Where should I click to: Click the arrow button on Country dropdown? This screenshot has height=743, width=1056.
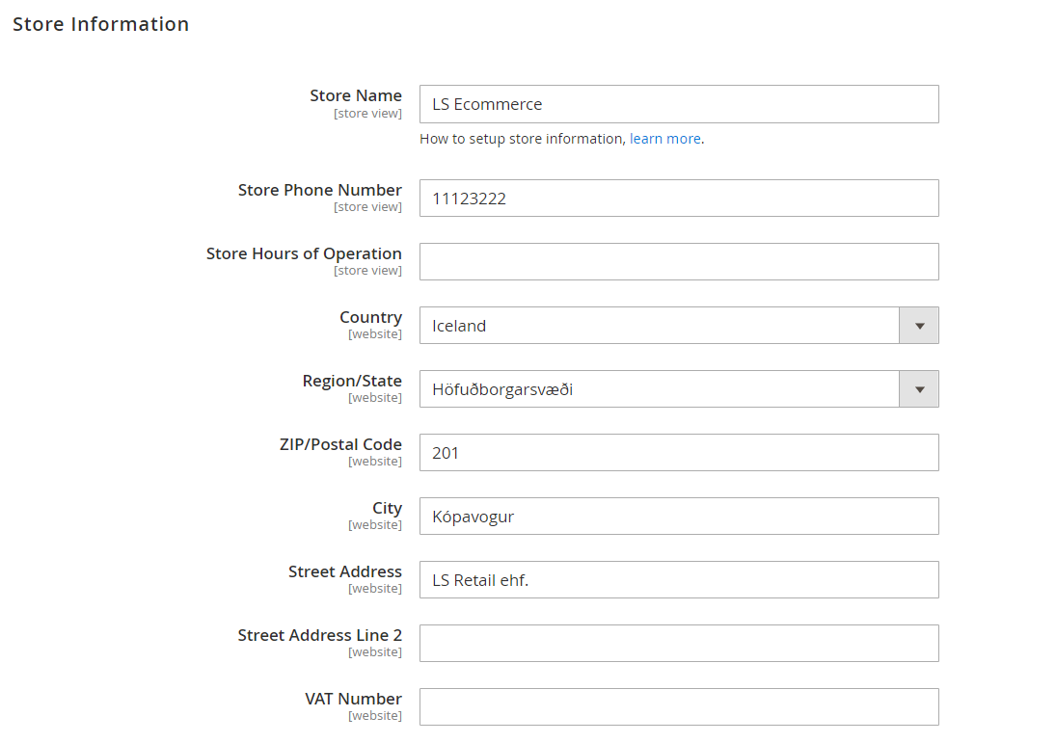[919, 326]
